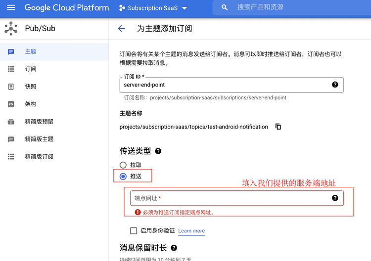Click the 架构 schema icon
371x261 pixels.
tap(11, 104)
